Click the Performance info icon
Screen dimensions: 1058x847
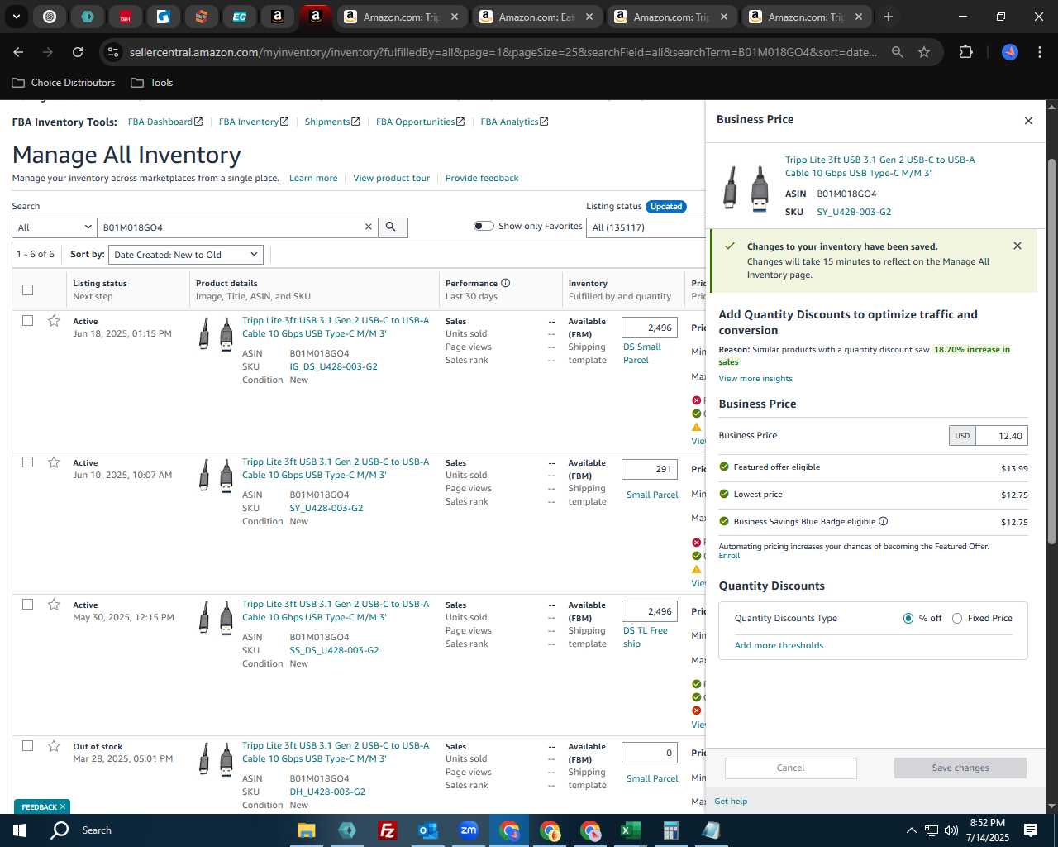[x=506, y=283]
